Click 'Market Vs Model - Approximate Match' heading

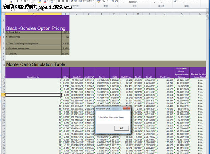click(182, 73)
